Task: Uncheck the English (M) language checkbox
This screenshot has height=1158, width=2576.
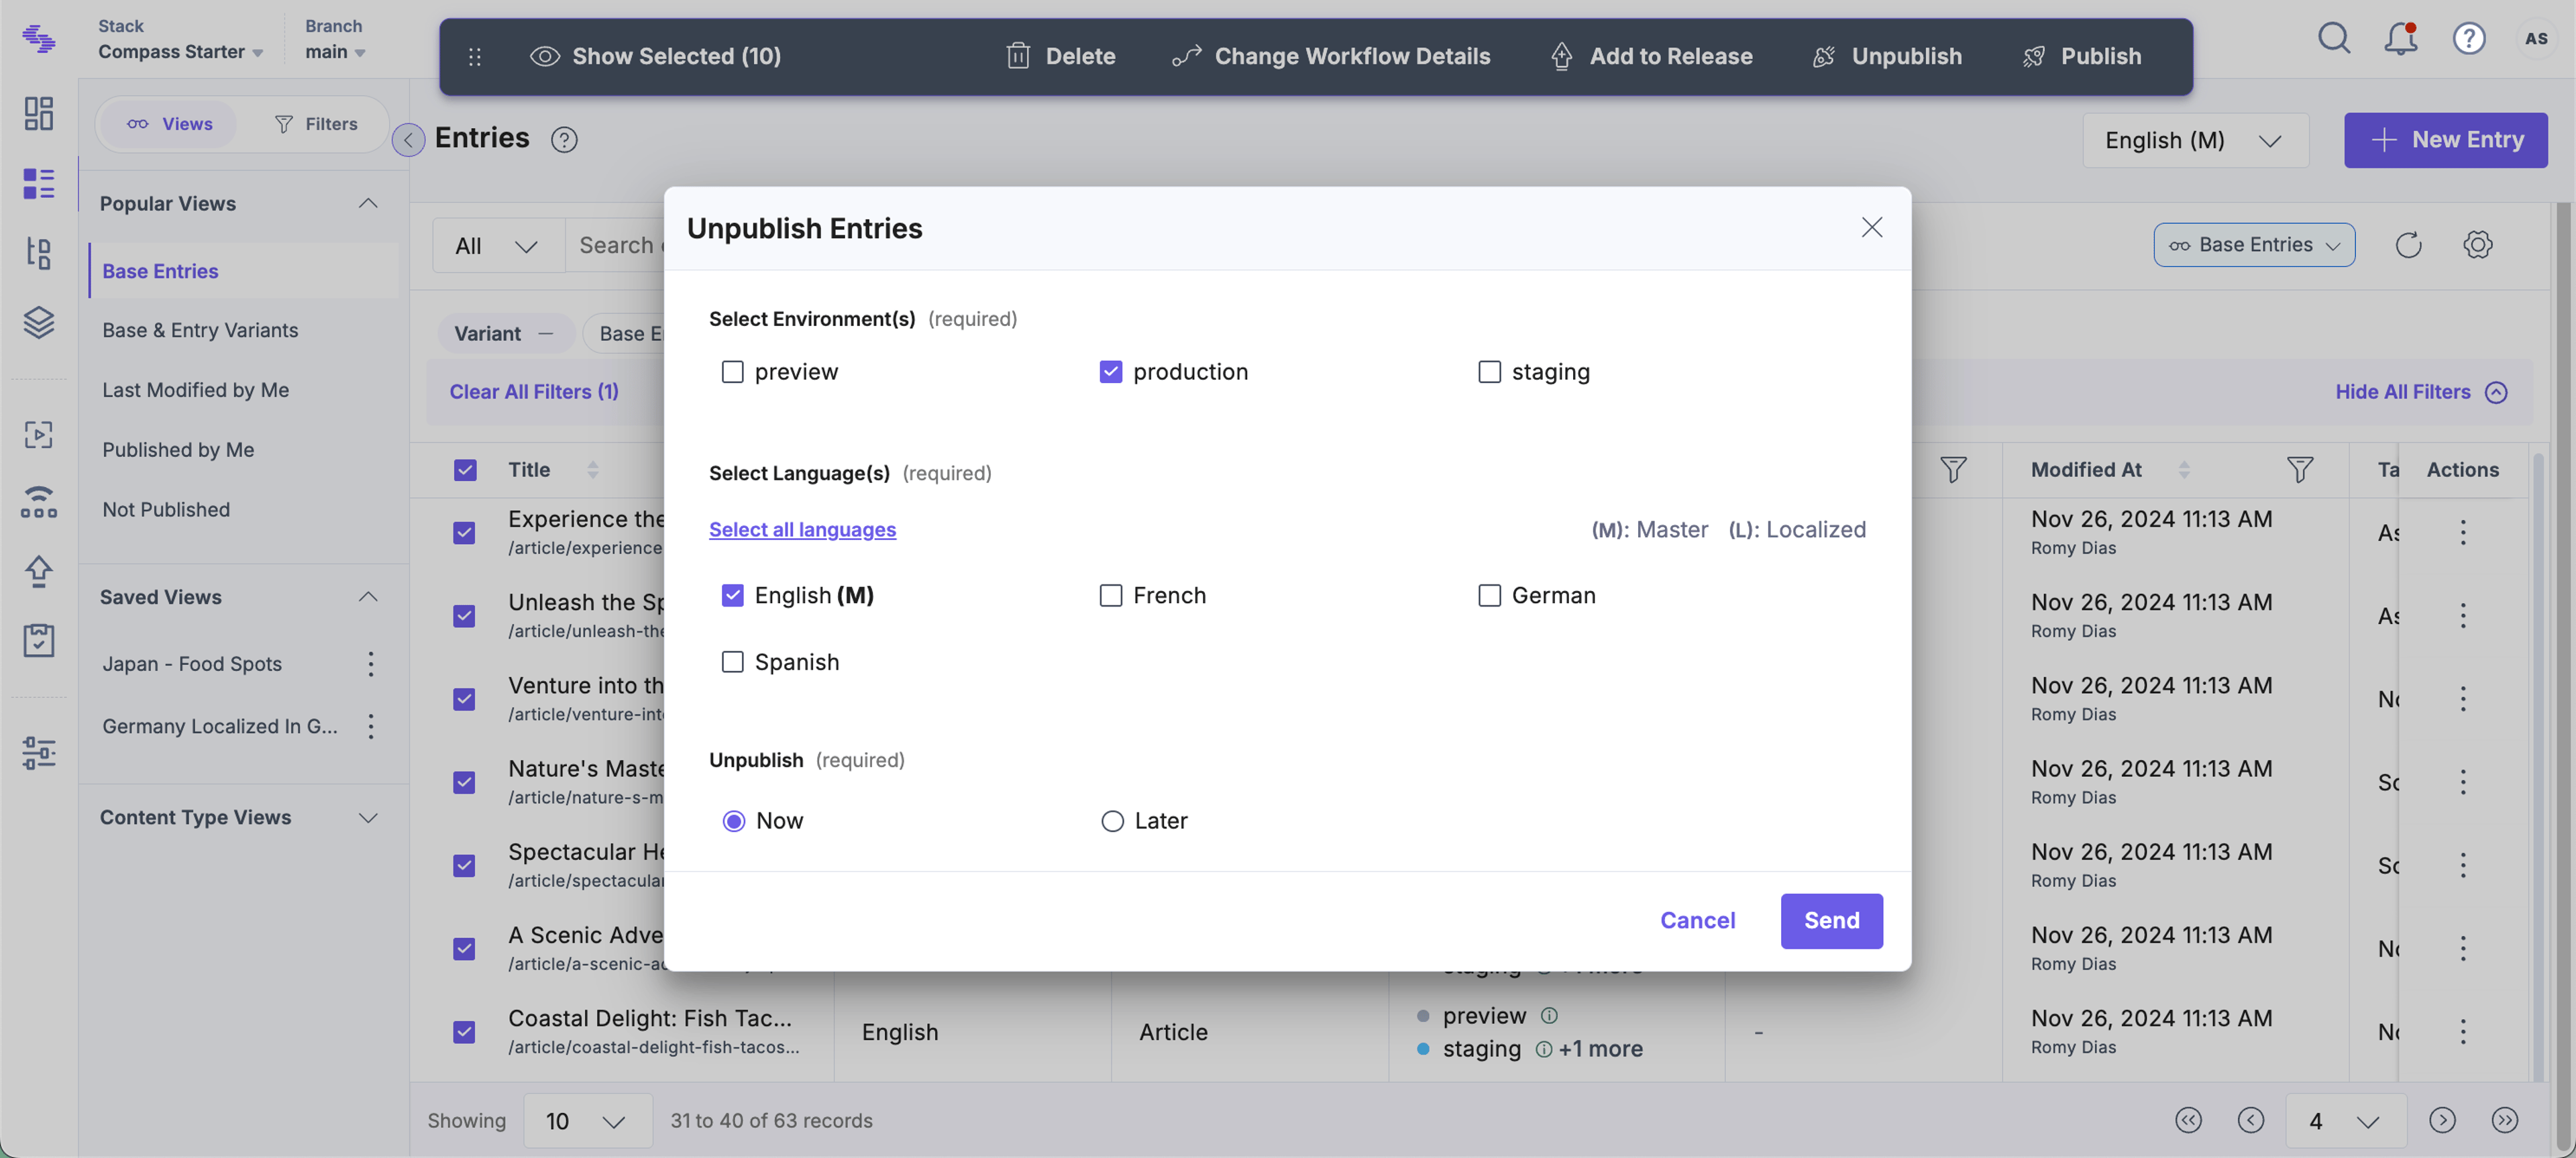Action: pos(732,595)
